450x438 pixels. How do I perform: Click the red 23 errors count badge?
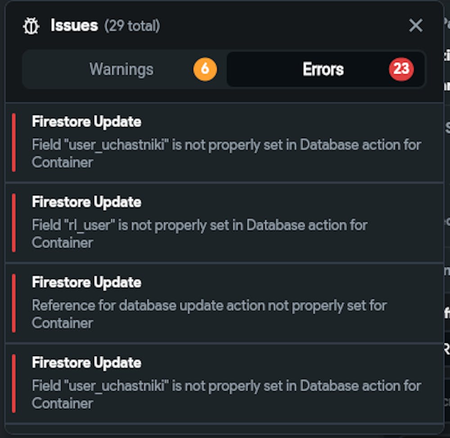401,69
